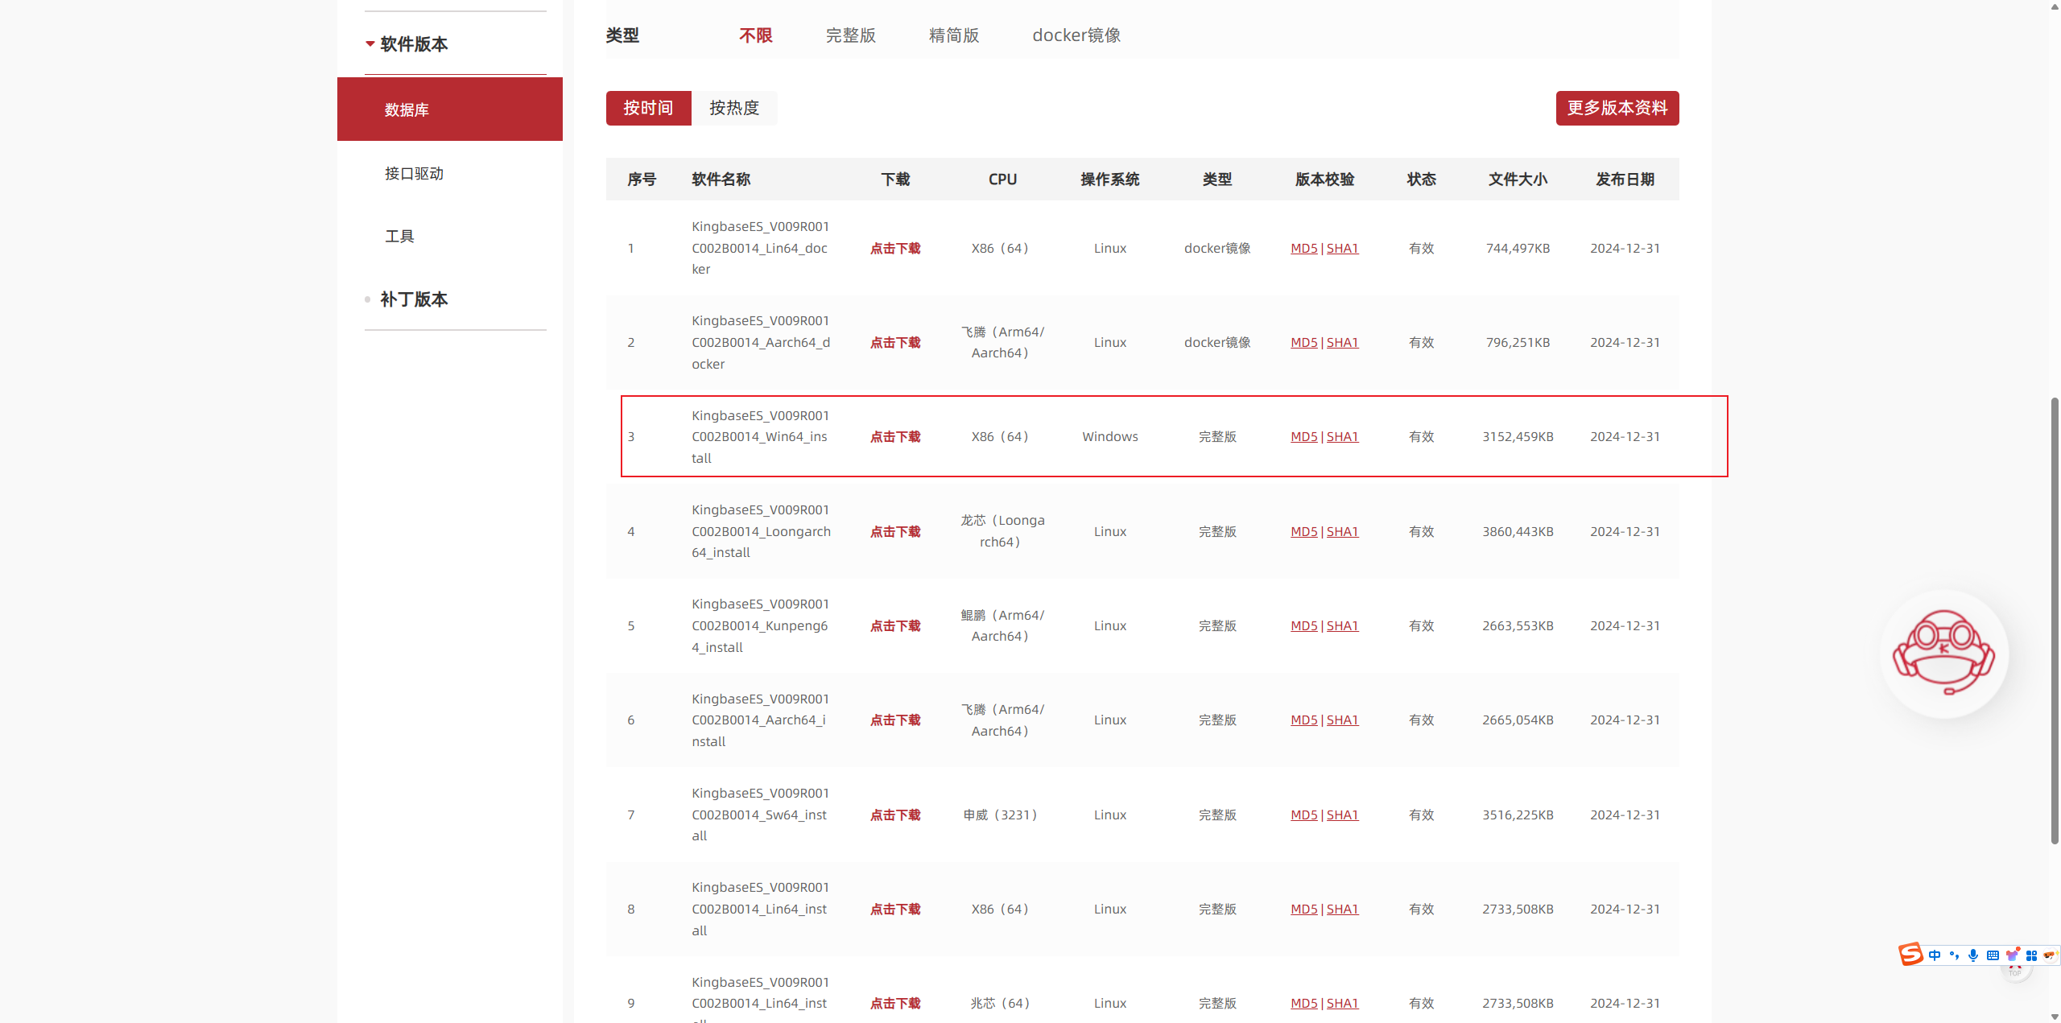Select the 完整版 type filter

coord(850,35)
